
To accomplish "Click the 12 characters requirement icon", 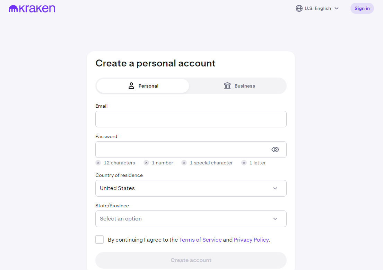I will (98, 163).
